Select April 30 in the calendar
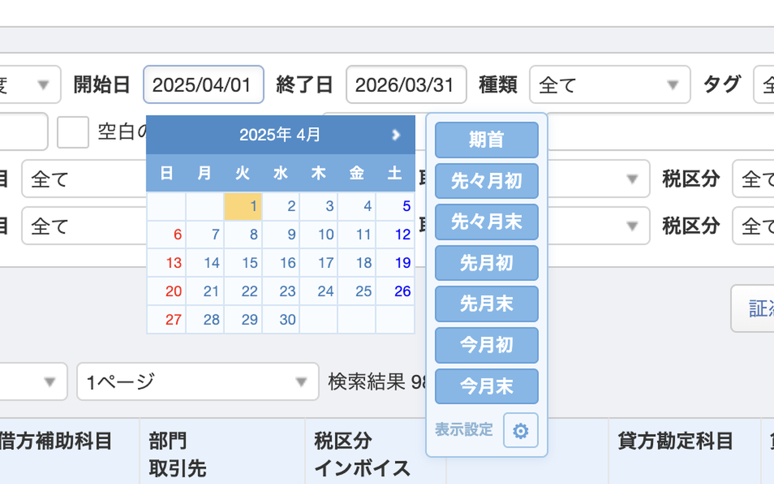Image resolution: width=774 pixels, height=484 pixels. [281, 319]
